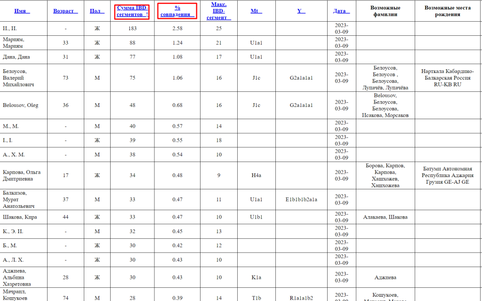
Task: Sort by Возраст column header
Action: pyautogui.click(x=64, y=11)
